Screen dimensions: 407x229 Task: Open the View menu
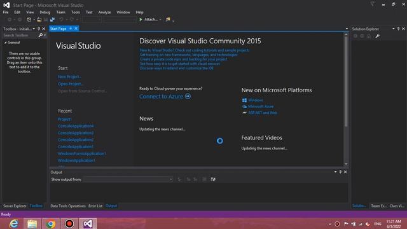click(30, 12)
